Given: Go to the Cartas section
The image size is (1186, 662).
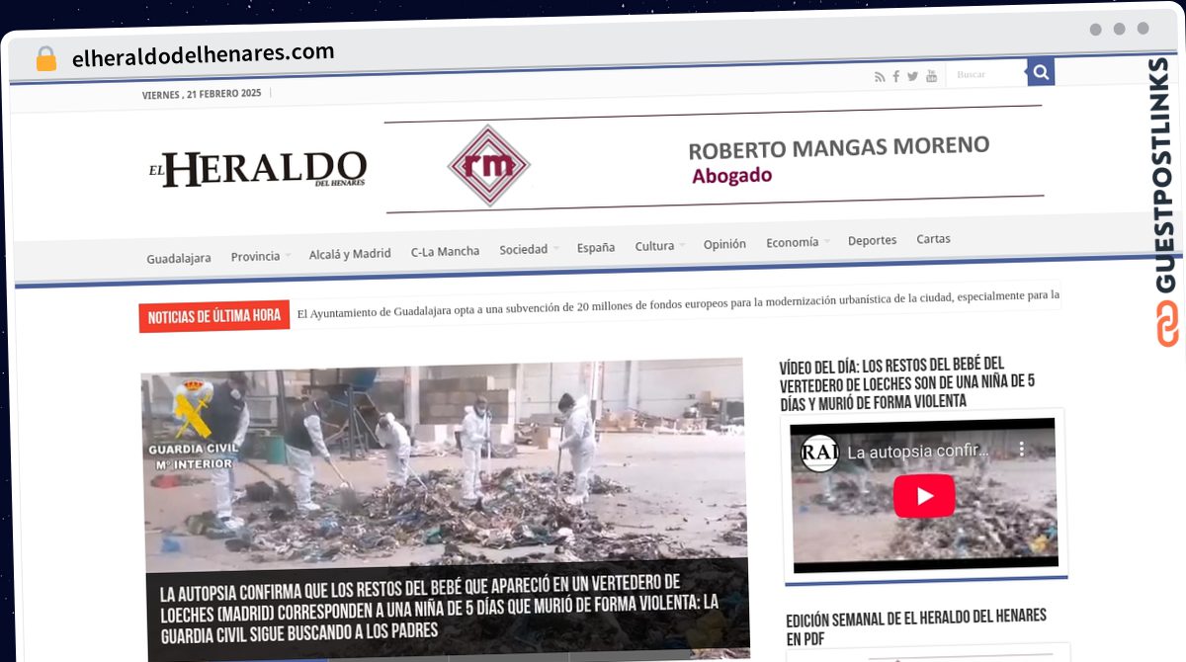Looking at the screenshot, I should tap(933, 239).
